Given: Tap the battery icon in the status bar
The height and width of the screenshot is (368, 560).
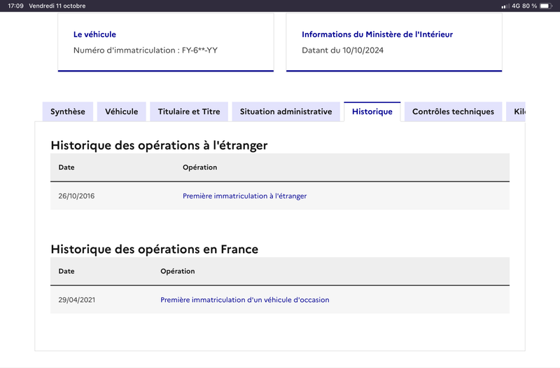Looking at the screenshot, I should (546, 6).
